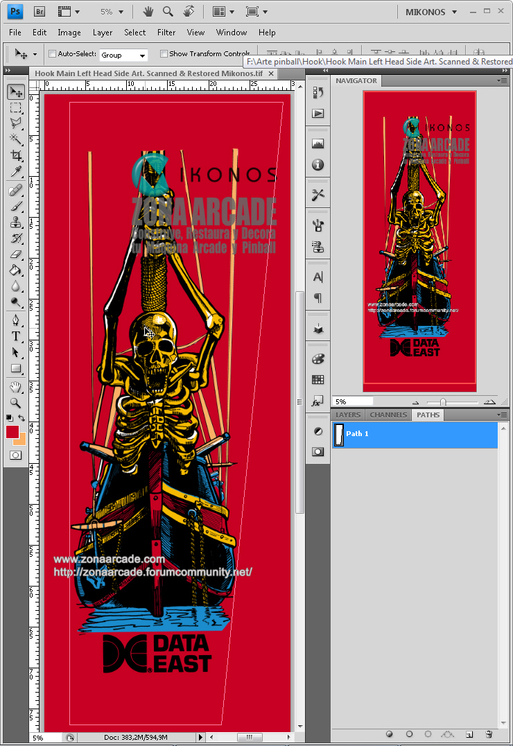Viewport: 513px width, 746px height.
Task: Select the Dodge tool
Action: (x=16, y=302)
